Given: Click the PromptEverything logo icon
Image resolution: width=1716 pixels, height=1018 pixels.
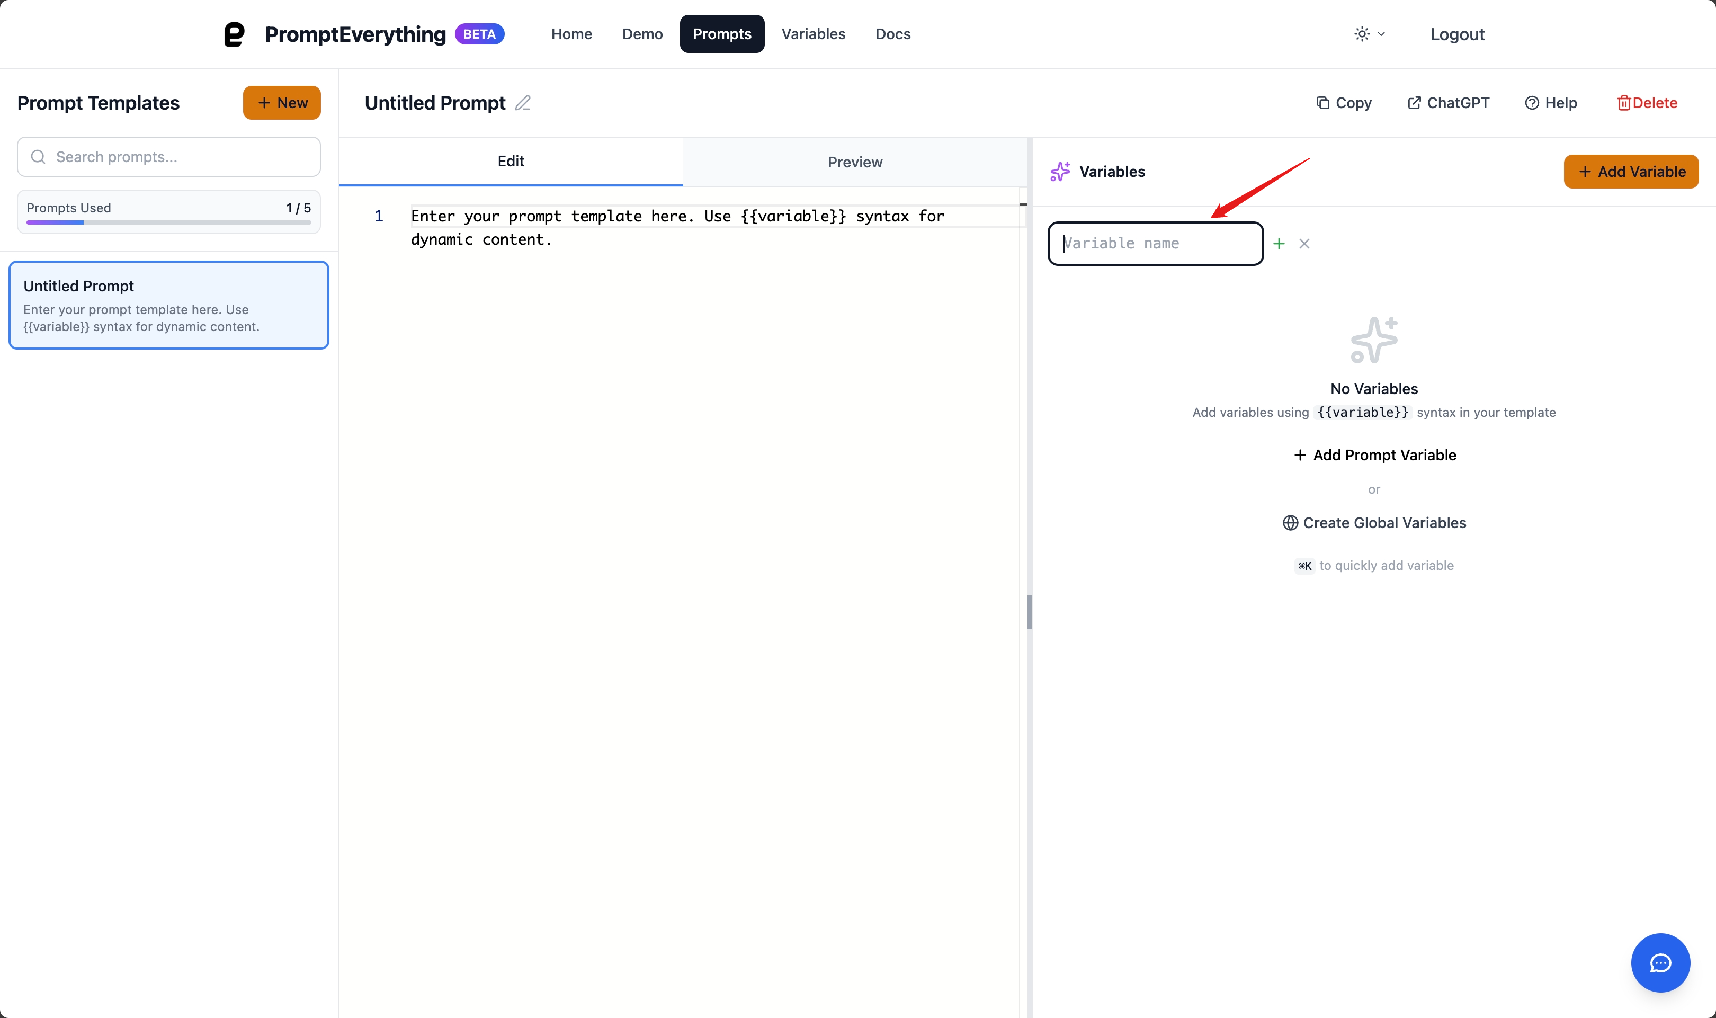Looking at the screenshot, I should point(235,34).
